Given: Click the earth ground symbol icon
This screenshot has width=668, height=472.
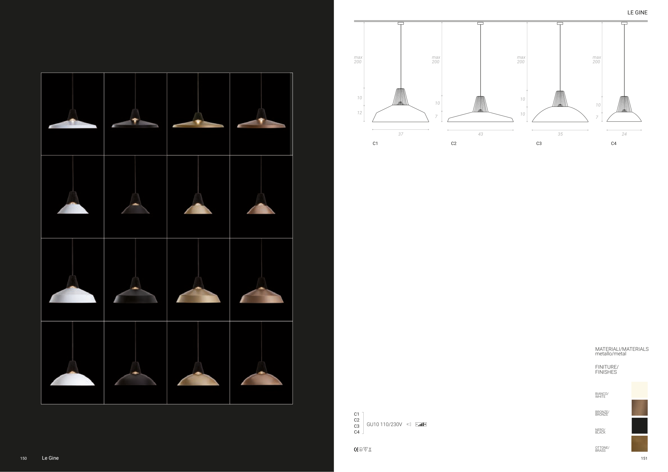Looking at the screenshot, I should [361, 449].
